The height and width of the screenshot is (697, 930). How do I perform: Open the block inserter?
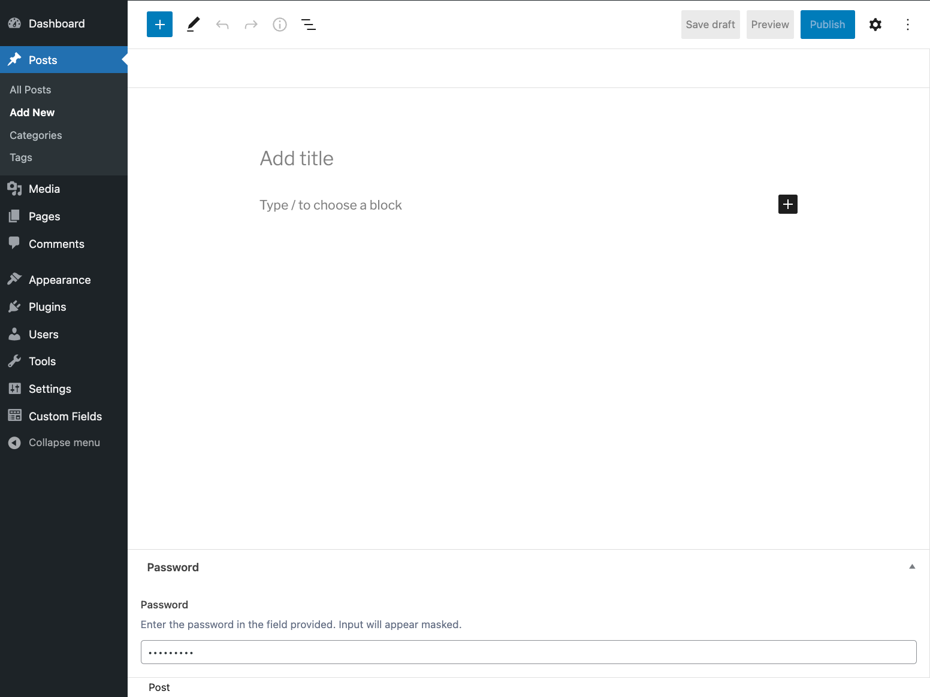coord(159,24)
